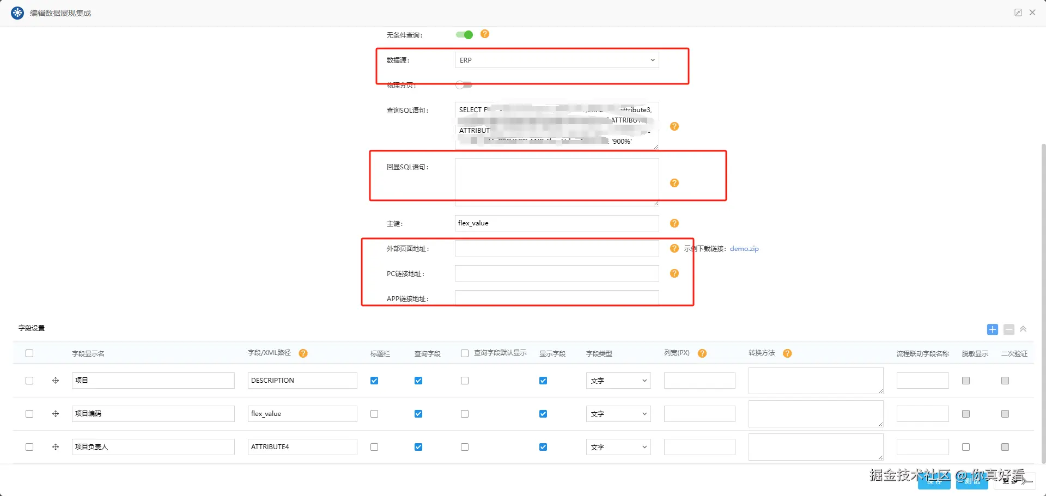1046x496 pixels.
Task: Click path field containing DESCRIPTION
Action: click(x=302, y=381)
